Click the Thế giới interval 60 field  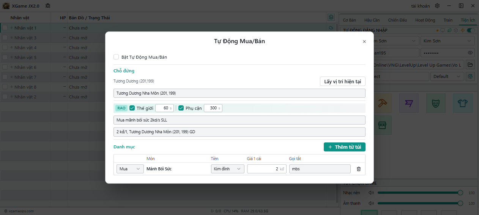click(x=165, y=108)
